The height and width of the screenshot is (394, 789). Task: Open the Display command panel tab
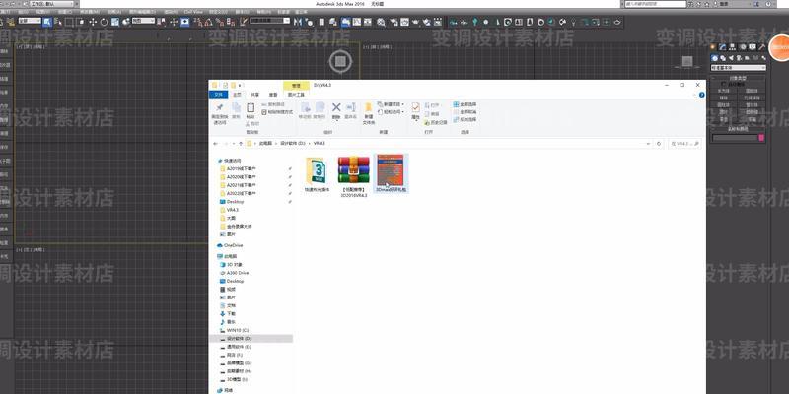[753, 46]
